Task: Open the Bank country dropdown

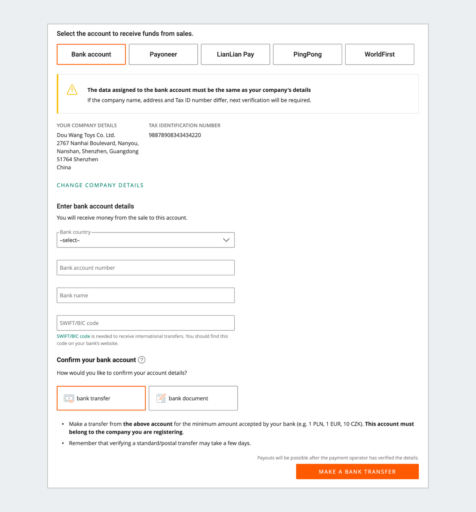Action: 141,240
